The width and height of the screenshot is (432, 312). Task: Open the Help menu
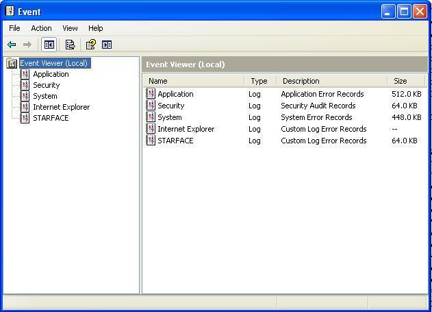pos(96,28)
